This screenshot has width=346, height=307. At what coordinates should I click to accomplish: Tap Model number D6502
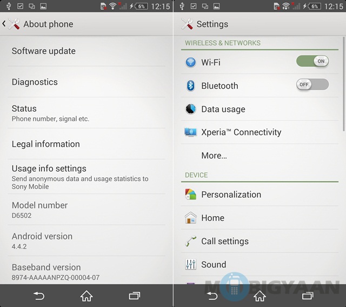coord(86,210)
